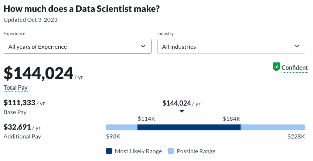Click the $114K range label
The height and width of the screenshot is (161, 313).
pos(147,119)
